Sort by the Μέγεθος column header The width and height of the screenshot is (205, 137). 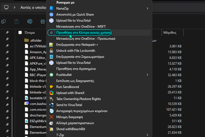(x=170, y=33)
